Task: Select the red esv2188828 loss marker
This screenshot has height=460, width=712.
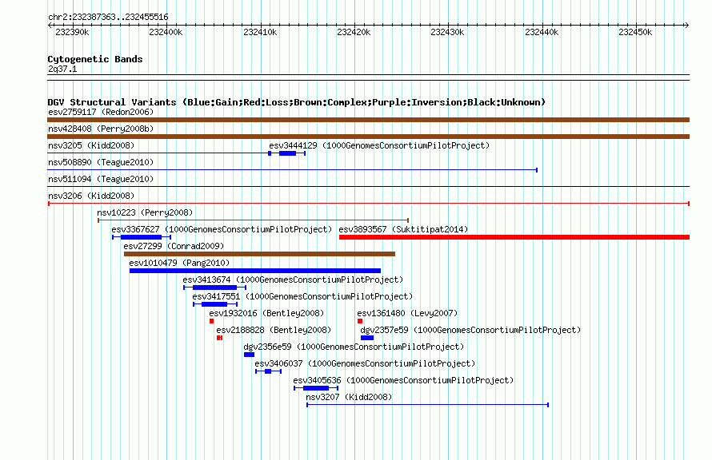Action: [220, 338]
